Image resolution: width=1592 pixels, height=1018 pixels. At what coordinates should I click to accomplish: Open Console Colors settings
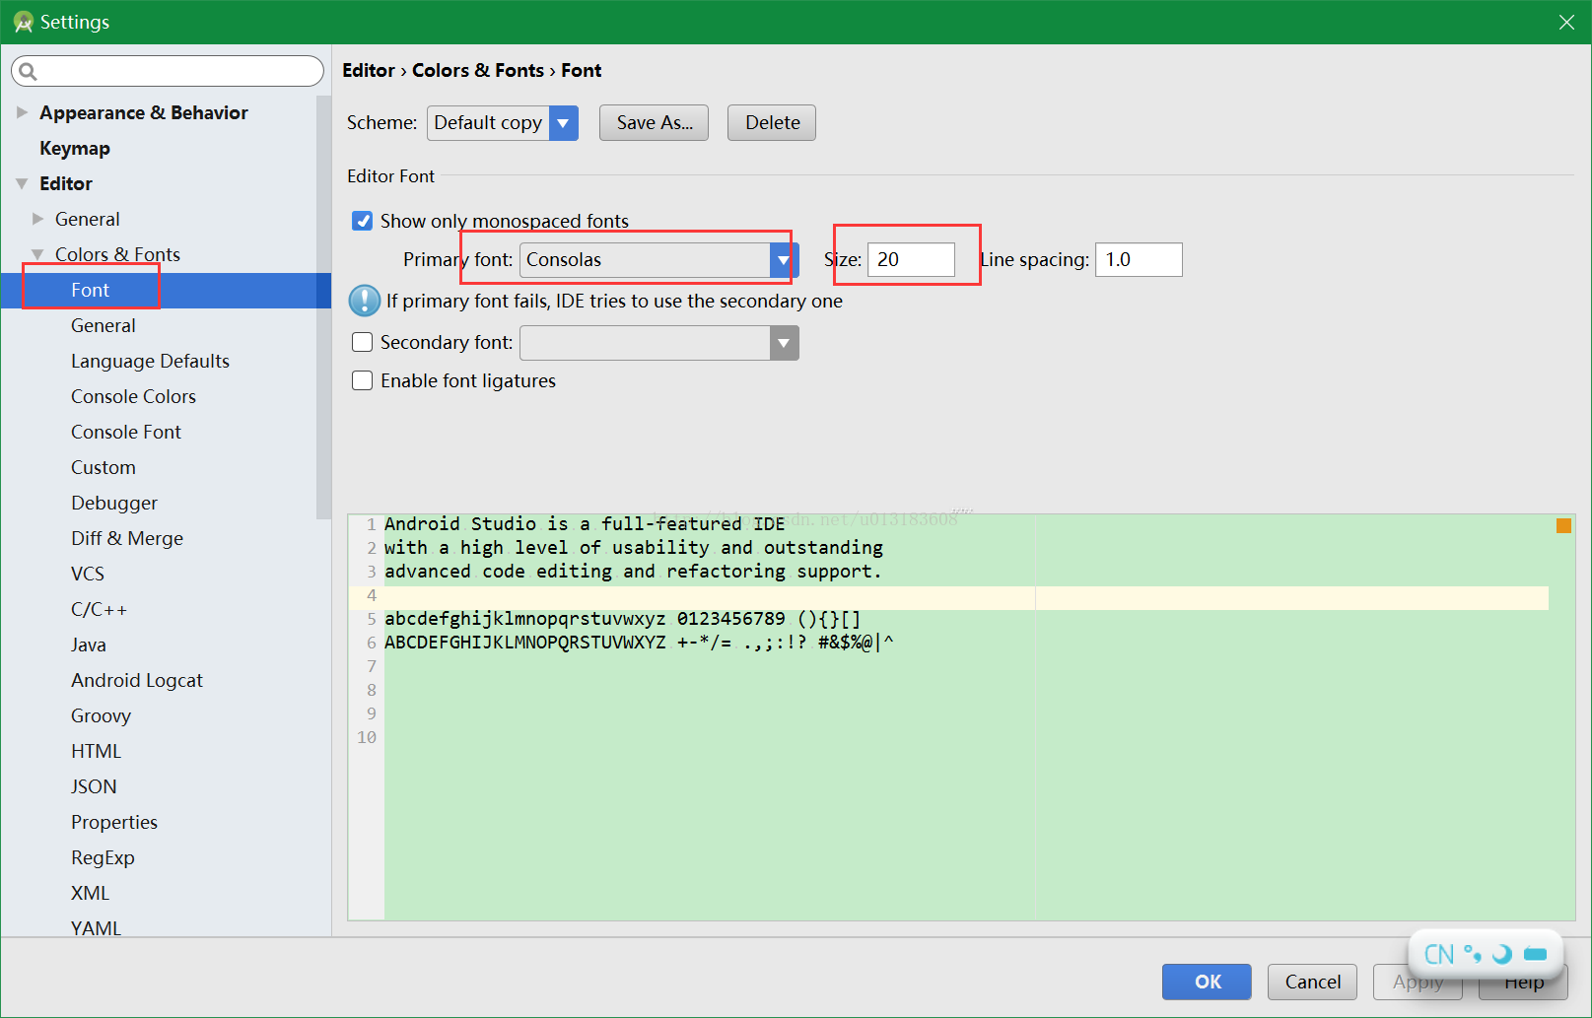133,396
